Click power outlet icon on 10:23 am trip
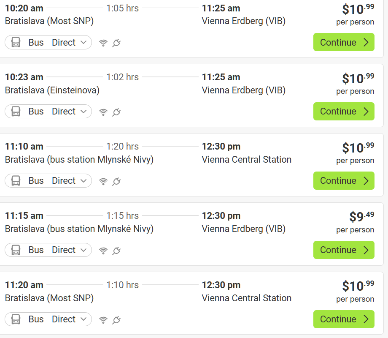The height and width of the screenshot is (338, 388). (x=117, y=112)
